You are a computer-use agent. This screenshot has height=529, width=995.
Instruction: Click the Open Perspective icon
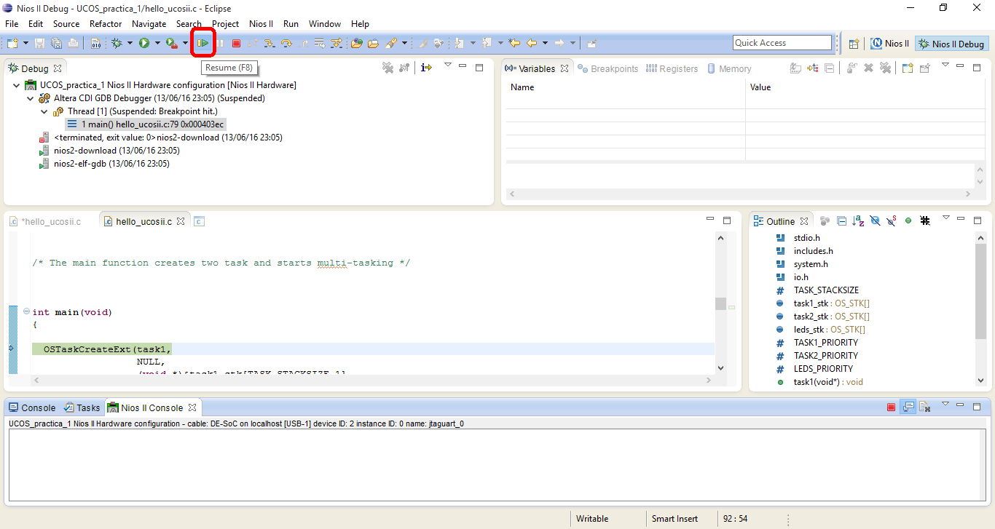point(854,44)
